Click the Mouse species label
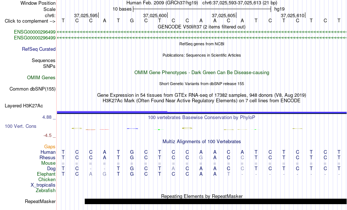 pos(48,163)
